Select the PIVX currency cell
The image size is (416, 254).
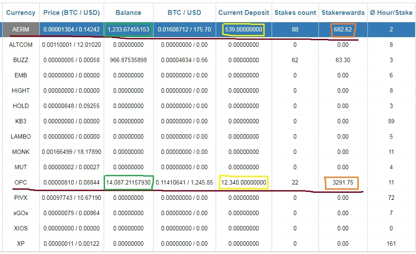point(21,198)
